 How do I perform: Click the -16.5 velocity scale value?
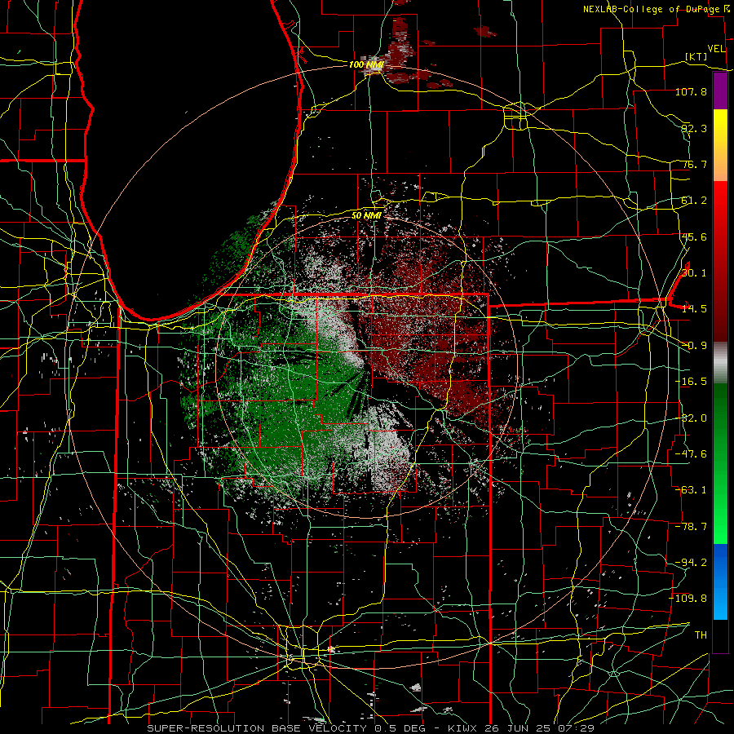click(691, 382)
